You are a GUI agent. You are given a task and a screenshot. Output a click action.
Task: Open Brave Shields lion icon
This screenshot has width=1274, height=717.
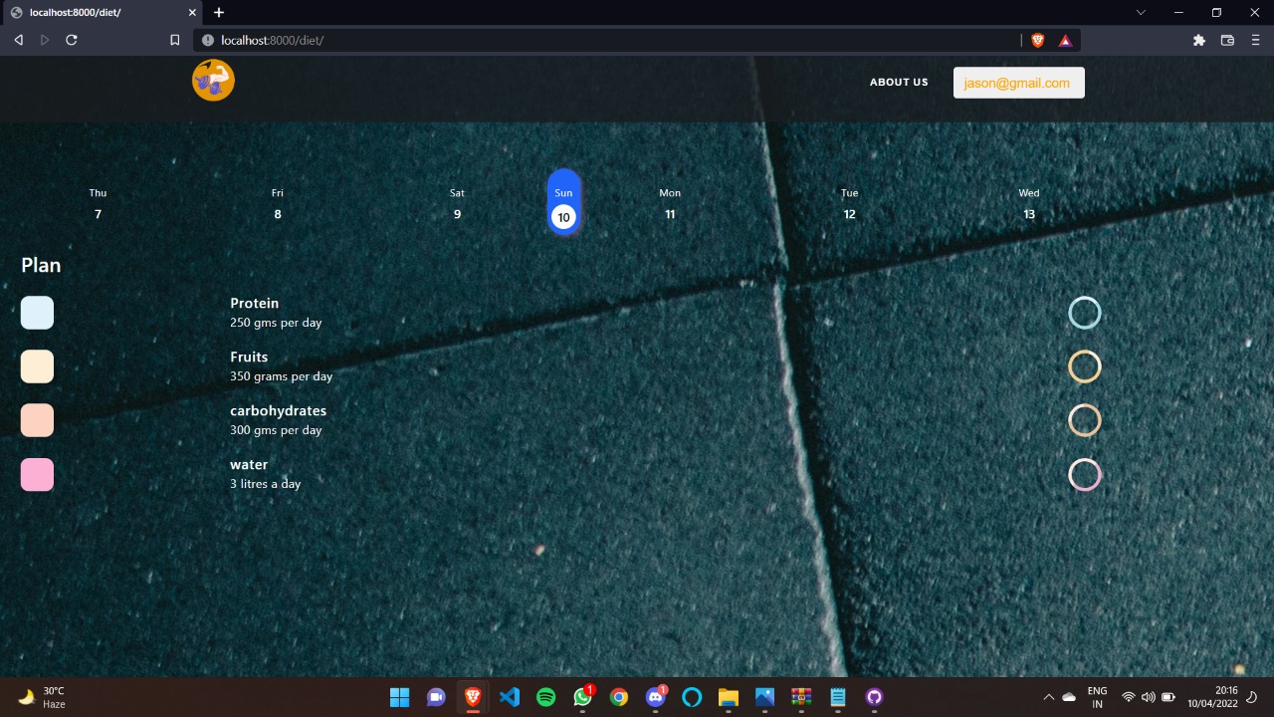coord(1038,40)
